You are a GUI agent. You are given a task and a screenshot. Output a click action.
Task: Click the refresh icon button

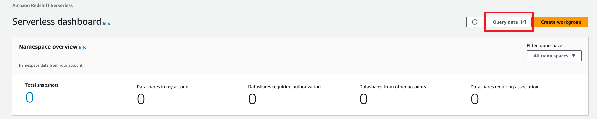pos(475,22)
